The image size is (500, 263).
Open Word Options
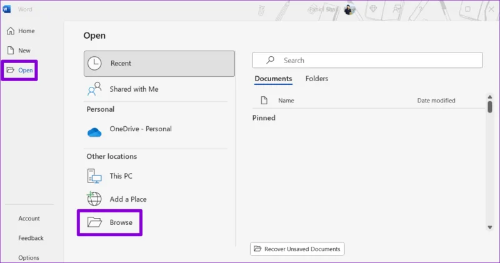(x=29, y=257)
